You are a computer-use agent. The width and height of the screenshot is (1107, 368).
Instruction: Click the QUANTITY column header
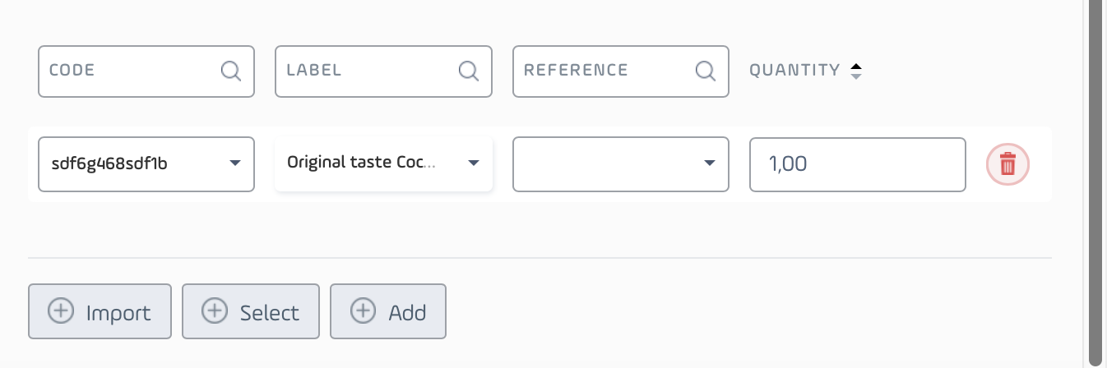(794, 71)
